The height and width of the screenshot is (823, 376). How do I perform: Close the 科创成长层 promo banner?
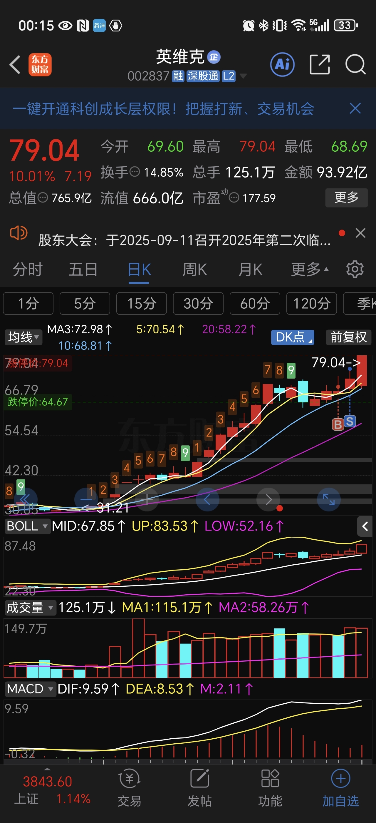tap(355, 109)
